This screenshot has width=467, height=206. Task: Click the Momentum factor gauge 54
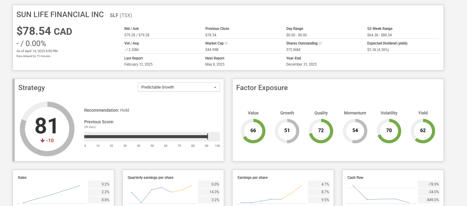(355, 131)
